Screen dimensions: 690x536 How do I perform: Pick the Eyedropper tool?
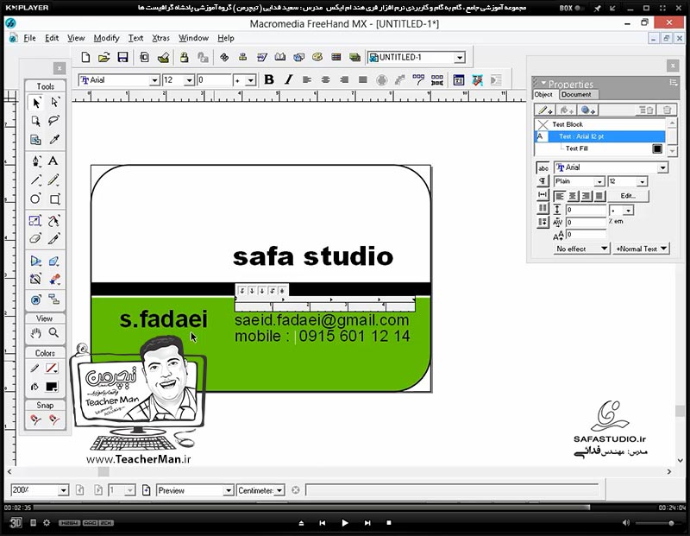coord(54,140)
